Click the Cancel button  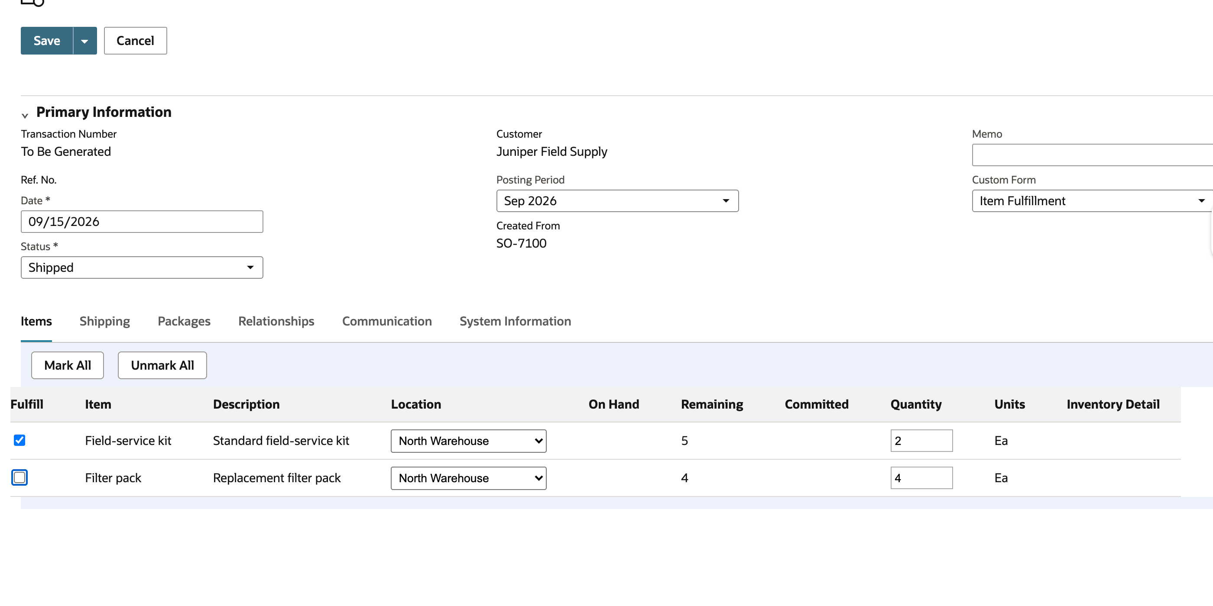point(135,41)
